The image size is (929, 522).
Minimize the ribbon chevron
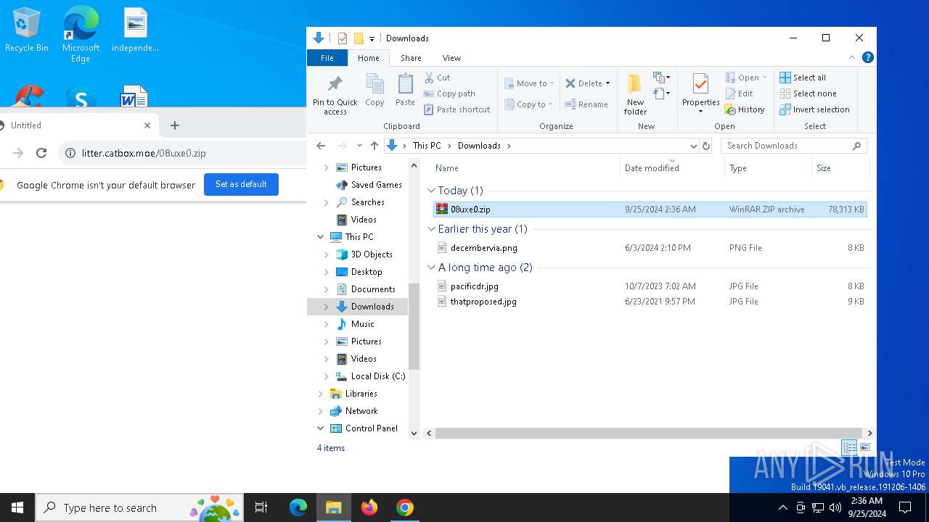[852, 57]
